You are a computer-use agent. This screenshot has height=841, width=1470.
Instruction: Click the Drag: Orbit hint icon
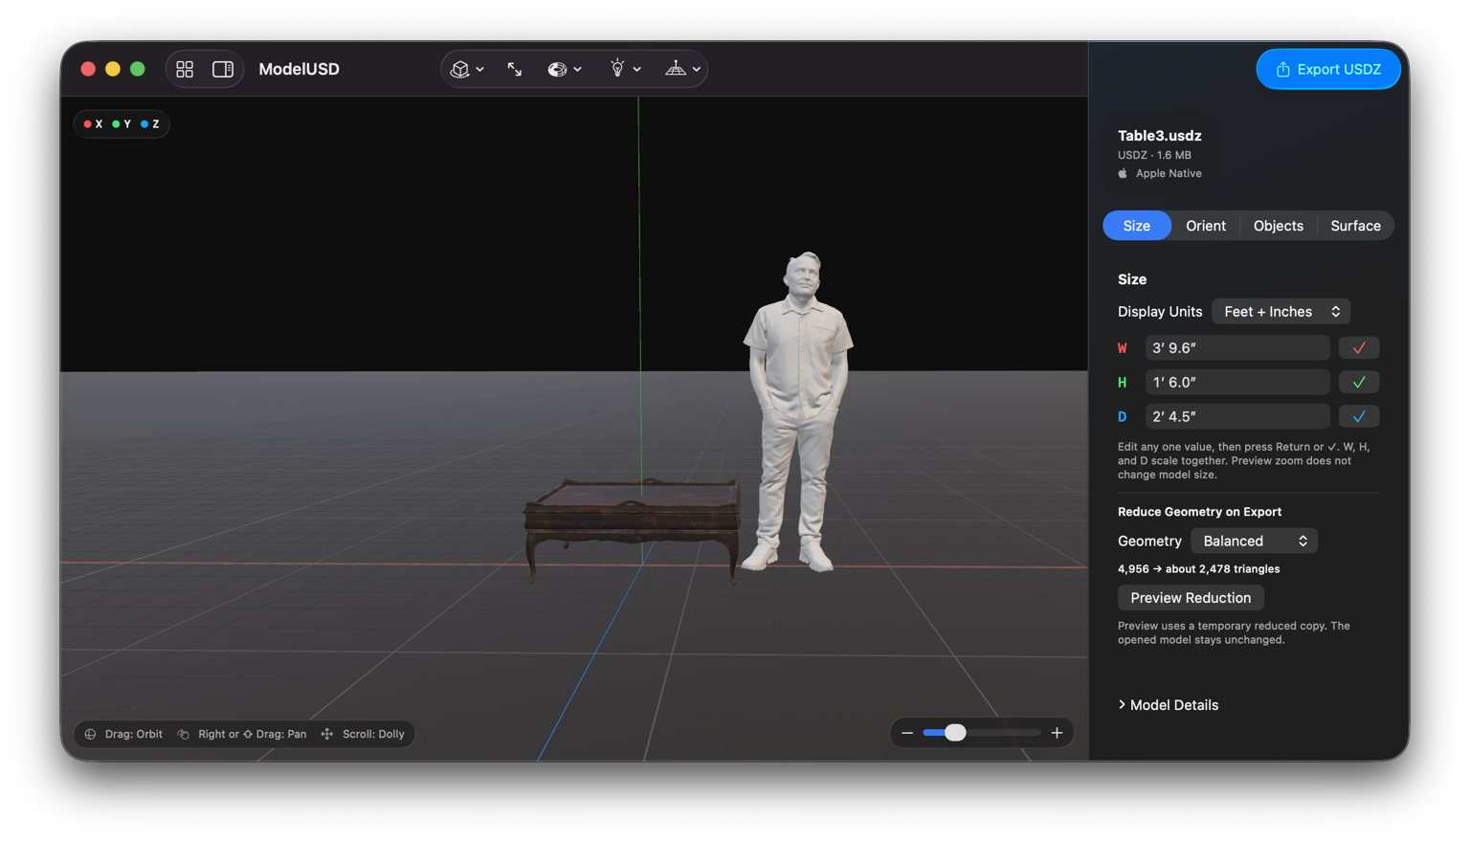(90, 735)
